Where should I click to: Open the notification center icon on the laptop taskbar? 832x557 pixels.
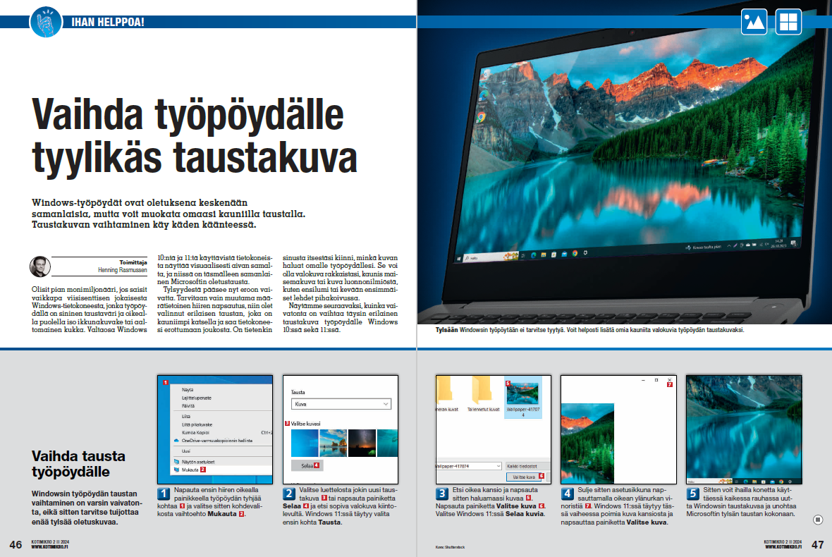[793, 243]
